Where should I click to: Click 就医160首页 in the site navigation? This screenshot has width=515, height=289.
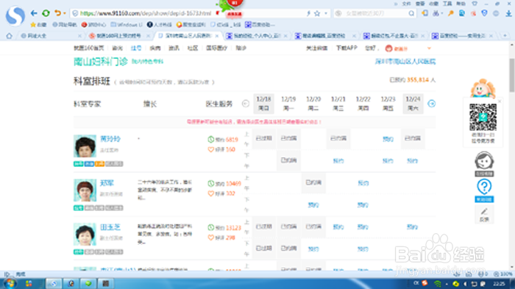pos(89,48)
